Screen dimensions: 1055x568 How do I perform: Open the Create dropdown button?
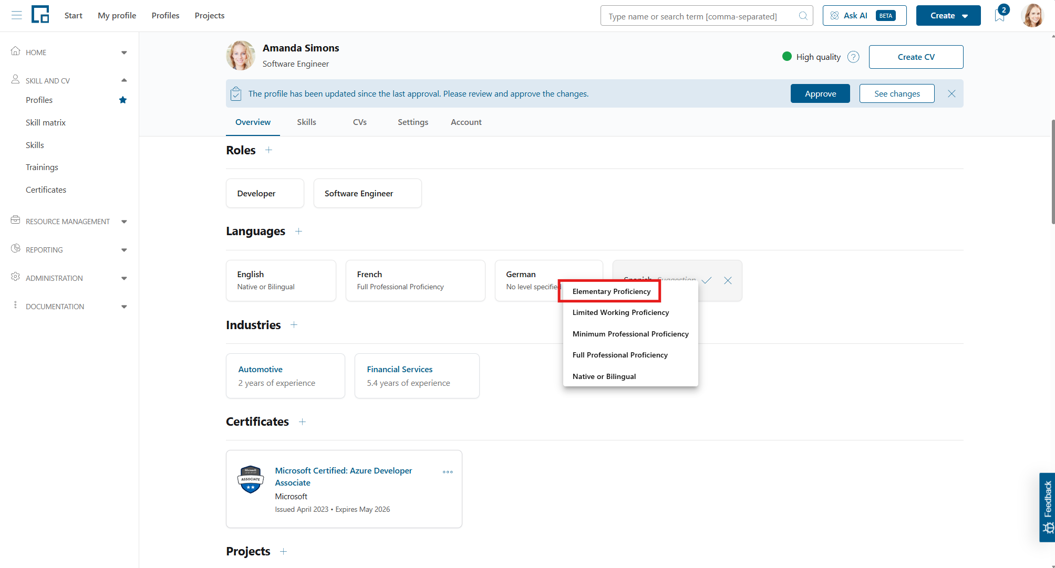[x=948, y=16]
